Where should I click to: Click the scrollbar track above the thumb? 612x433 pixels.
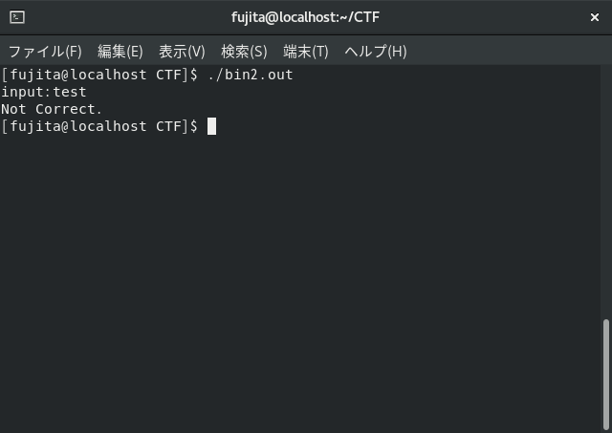[x=605, y=191]
